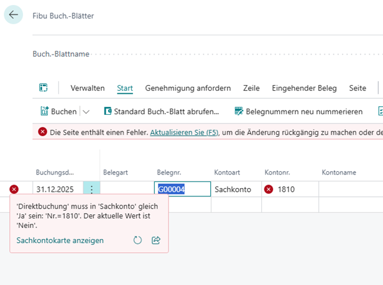Expand the Buchen dropdown arrow
Viewport: 383px width, 285px height.
pyautogui.click(x=86, y=112)
